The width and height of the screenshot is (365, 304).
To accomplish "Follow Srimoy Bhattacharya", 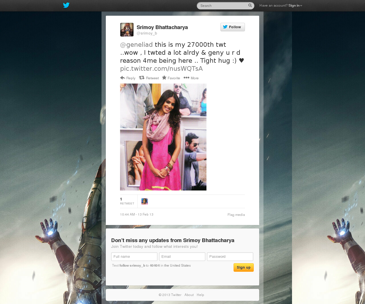I will [x=233, y=27].
